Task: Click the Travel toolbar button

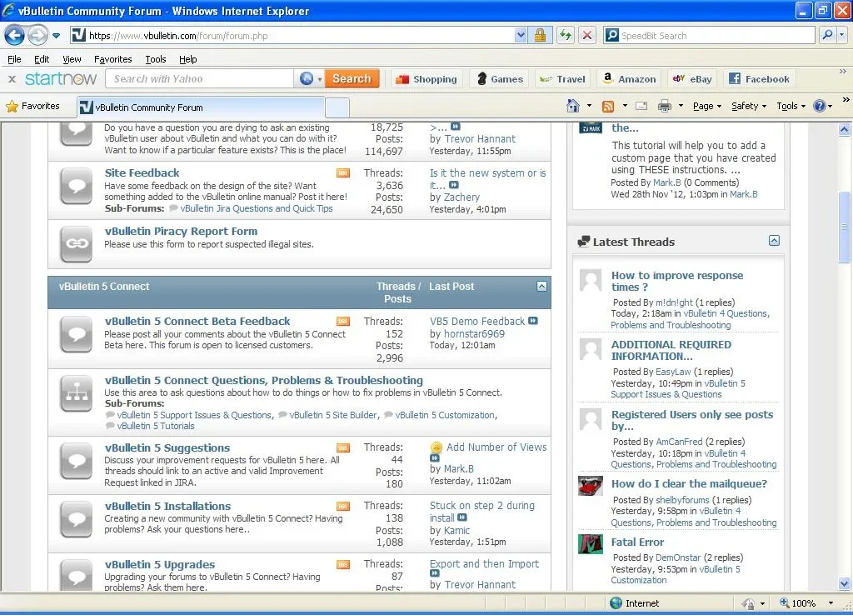Action: pos(562,79)
